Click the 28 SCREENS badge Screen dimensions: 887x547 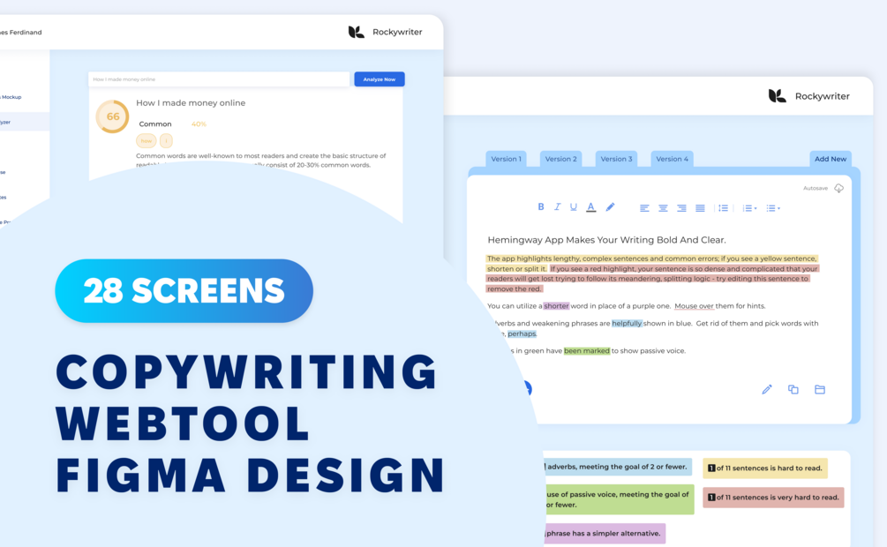point(184,291)
